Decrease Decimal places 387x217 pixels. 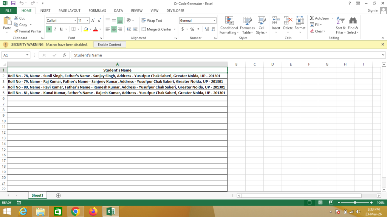(x=213, y=29)
